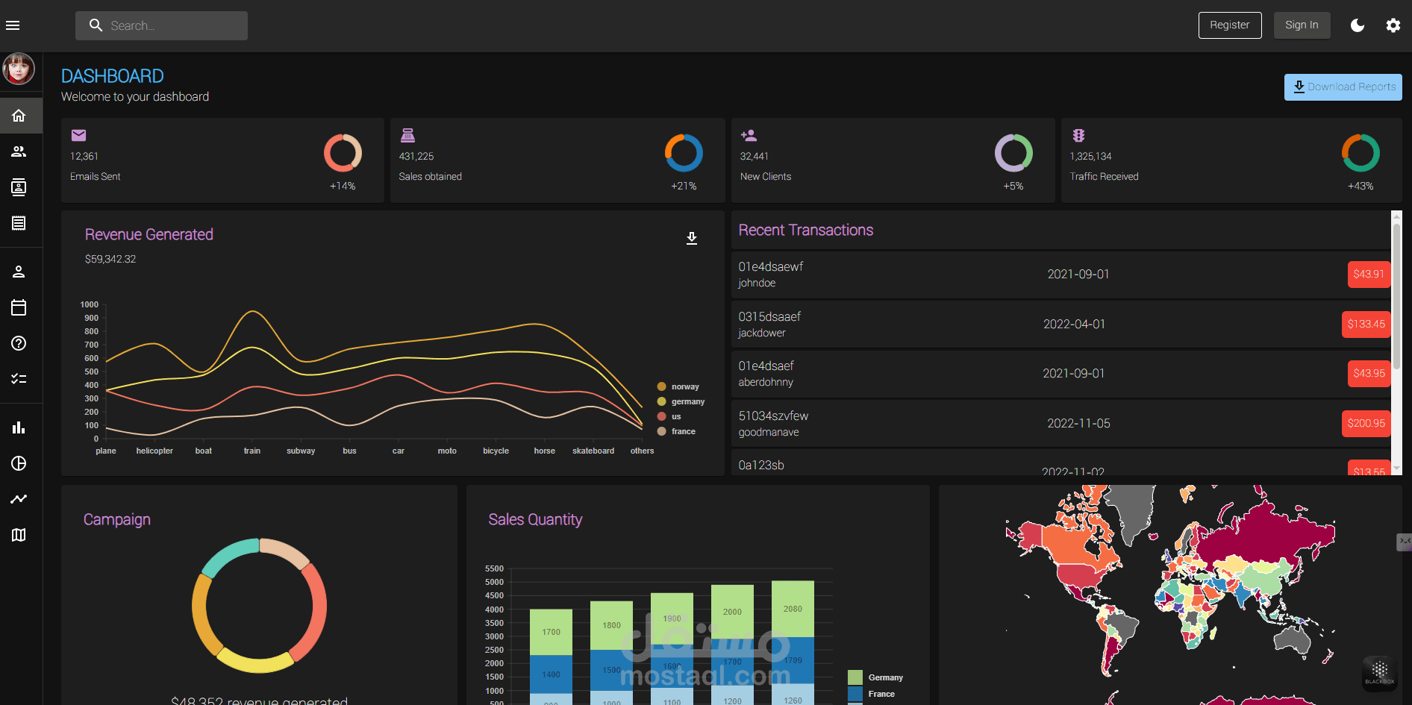Open bar chart sidebar icon

(19, 427)
